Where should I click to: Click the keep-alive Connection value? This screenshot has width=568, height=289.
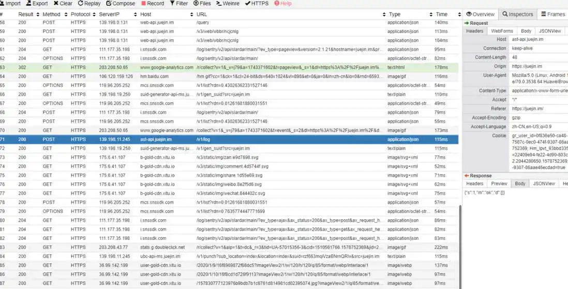coord(522,48)
